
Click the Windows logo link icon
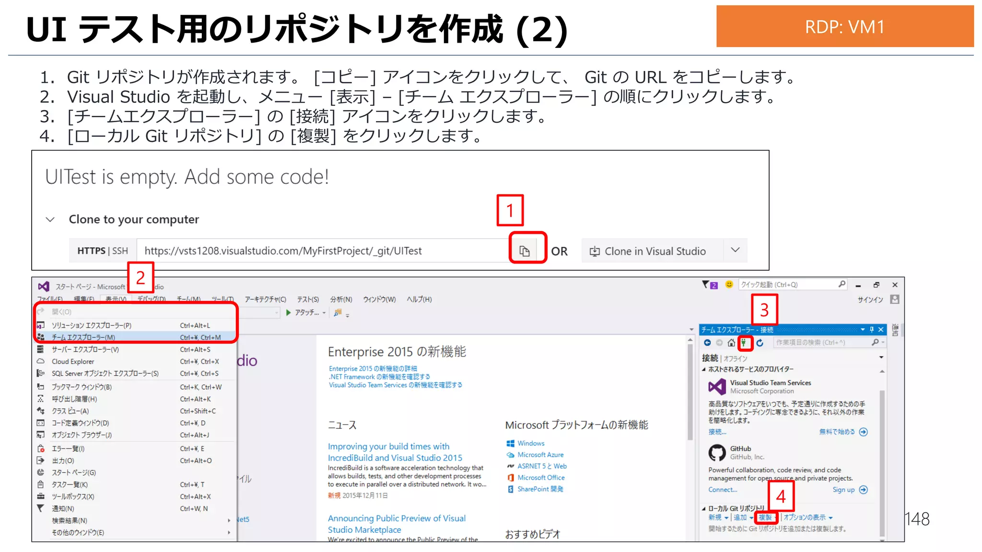pos(510,443)
